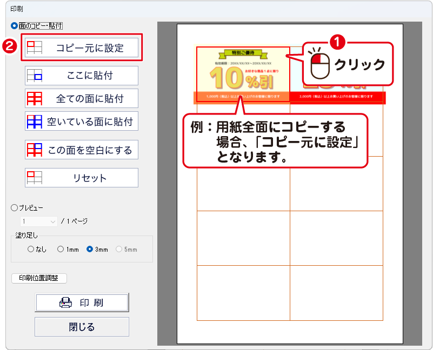Open the preview page number dropdown
The height and width of the screenshot is (350, 433).
click(39, 221)
